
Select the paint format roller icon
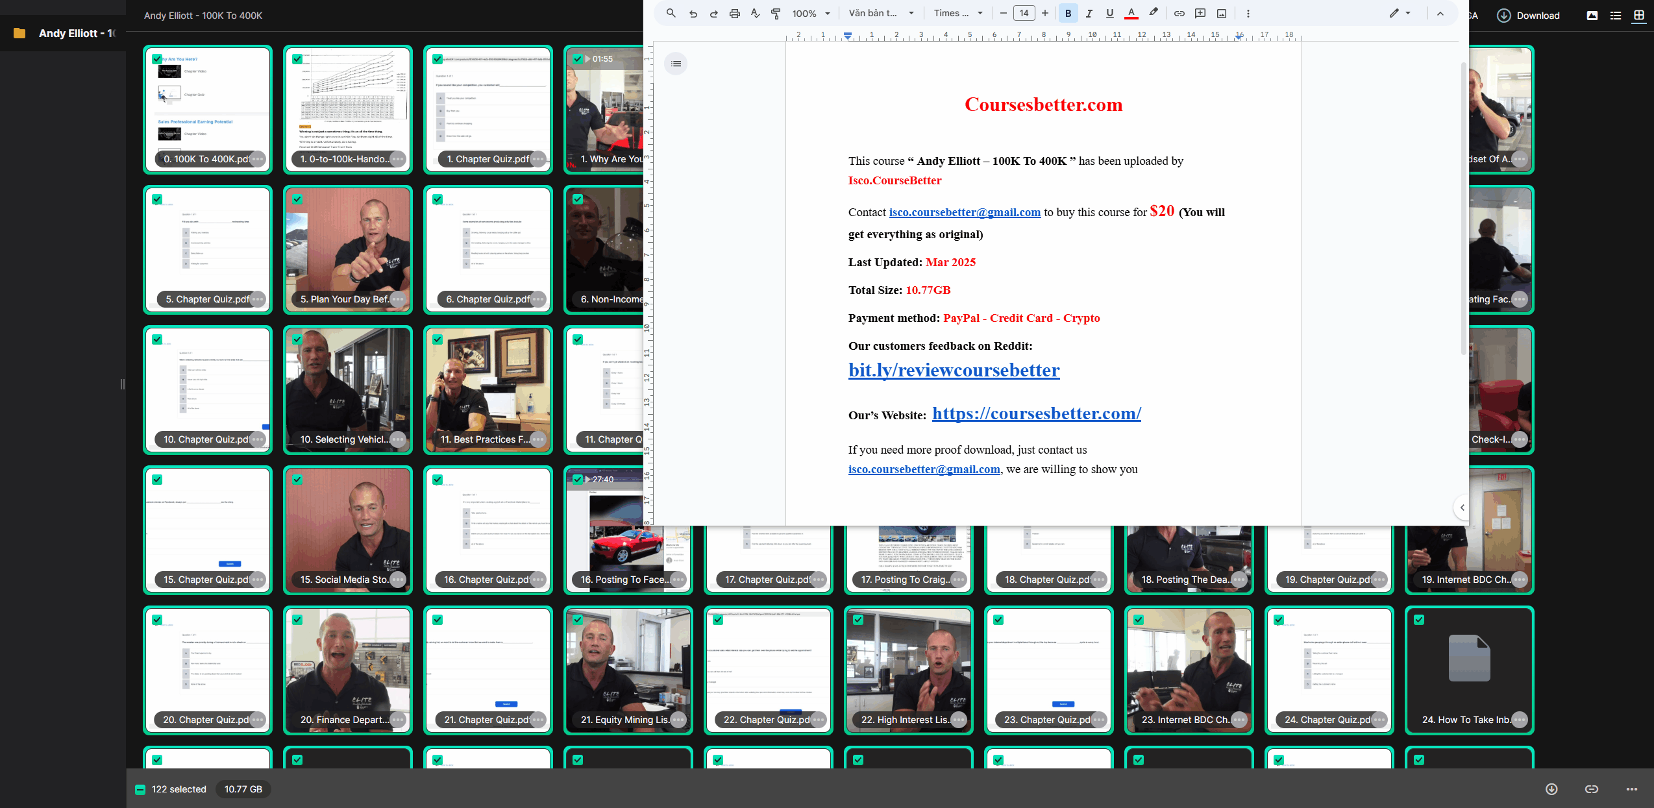776,13
